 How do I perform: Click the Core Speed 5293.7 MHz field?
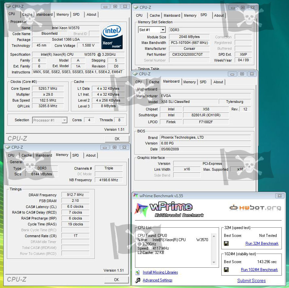point(48,88)
